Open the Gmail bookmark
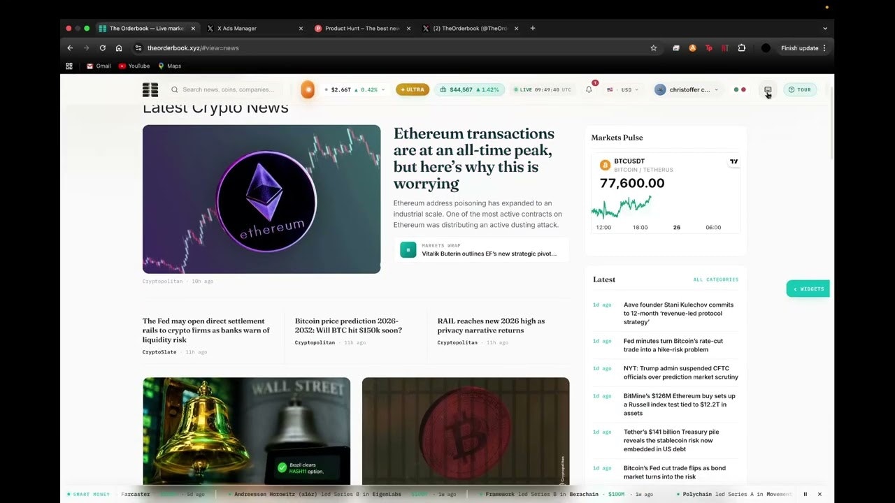 99,66
